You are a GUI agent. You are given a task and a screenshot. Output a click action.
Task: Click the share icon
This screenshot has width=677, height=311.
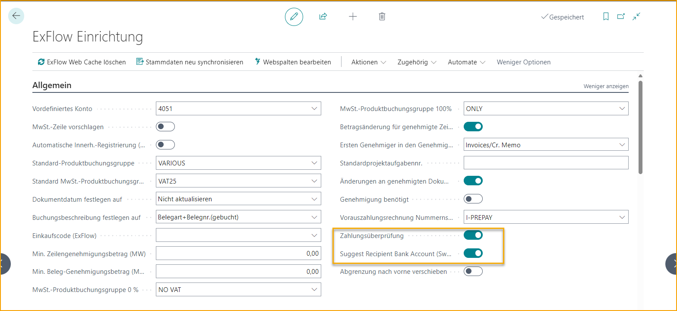[x=323, y=16]
